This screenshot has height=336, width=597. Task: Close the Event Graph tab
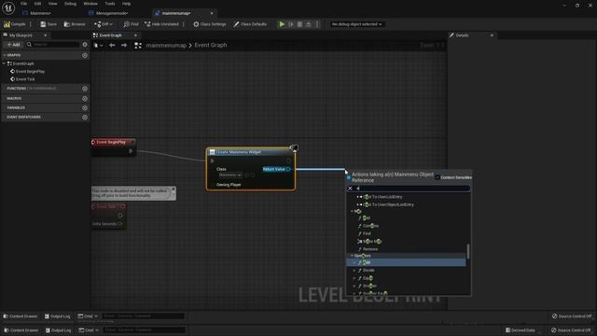pos(135,35)
